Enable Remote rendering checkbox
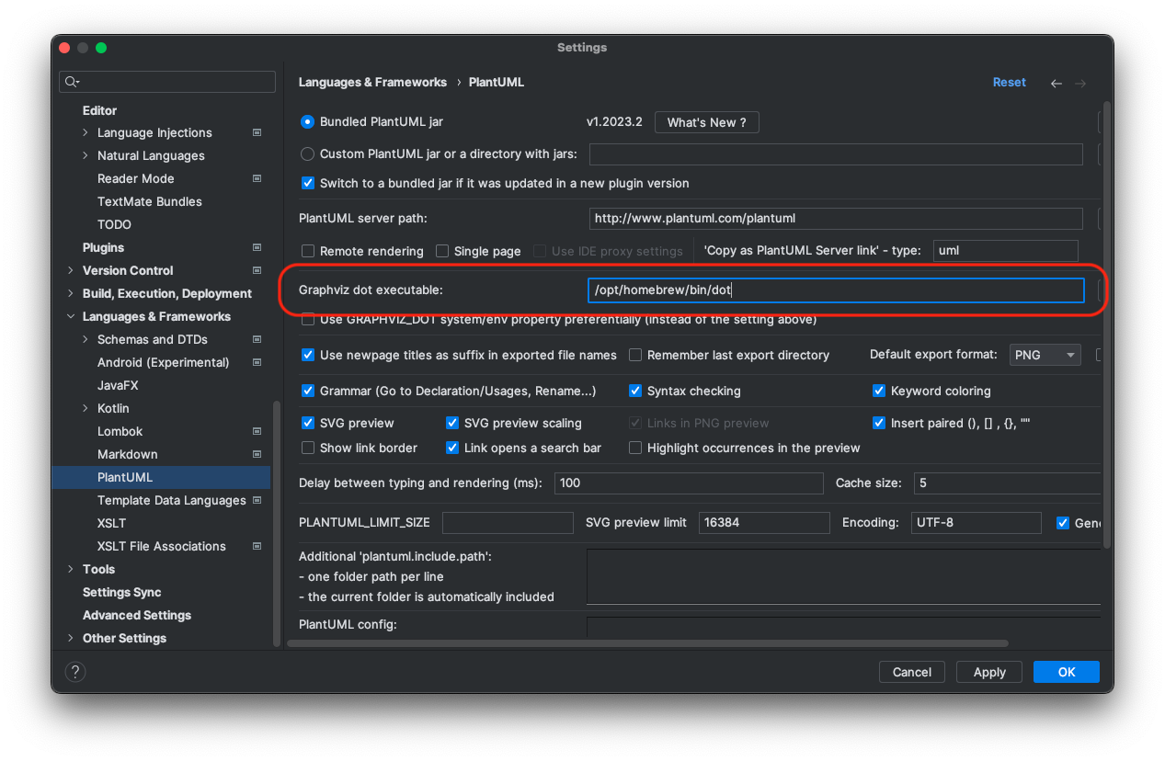Screen dimensions: 1165x761 pos(308,251)
